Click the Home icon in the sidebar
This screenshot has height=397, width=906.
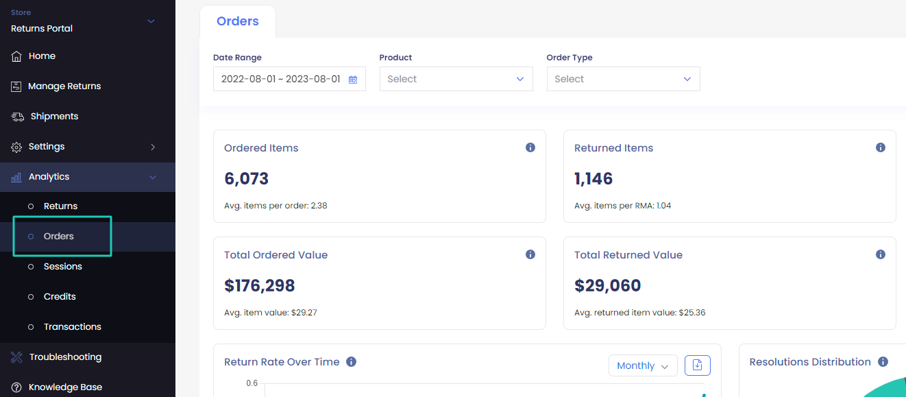pos(16,56)
